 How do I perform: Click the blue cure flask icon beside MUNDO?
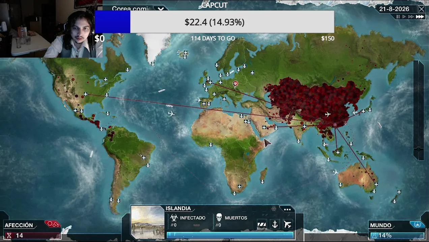pos(417,224)
